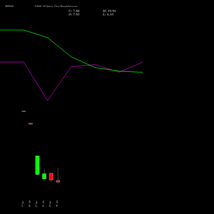Select the red candle with long wick on 30 Apr

pos(58,181)
